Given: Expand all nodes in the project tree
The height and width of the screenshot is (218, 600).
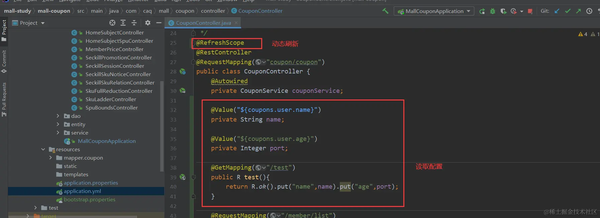Looking at the screenshot, I should [123, 23].
